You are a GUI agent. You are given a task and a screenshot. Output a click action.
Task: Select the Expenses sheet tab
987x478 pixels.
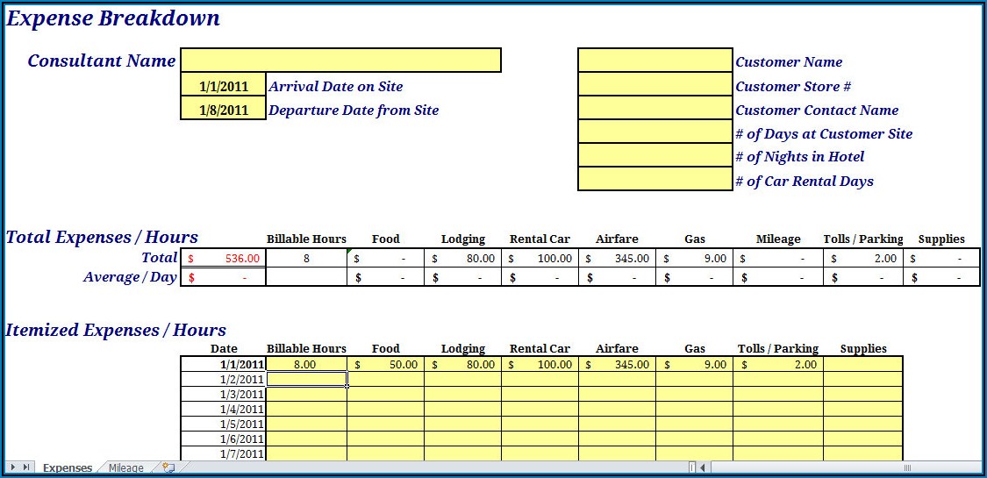68,467
